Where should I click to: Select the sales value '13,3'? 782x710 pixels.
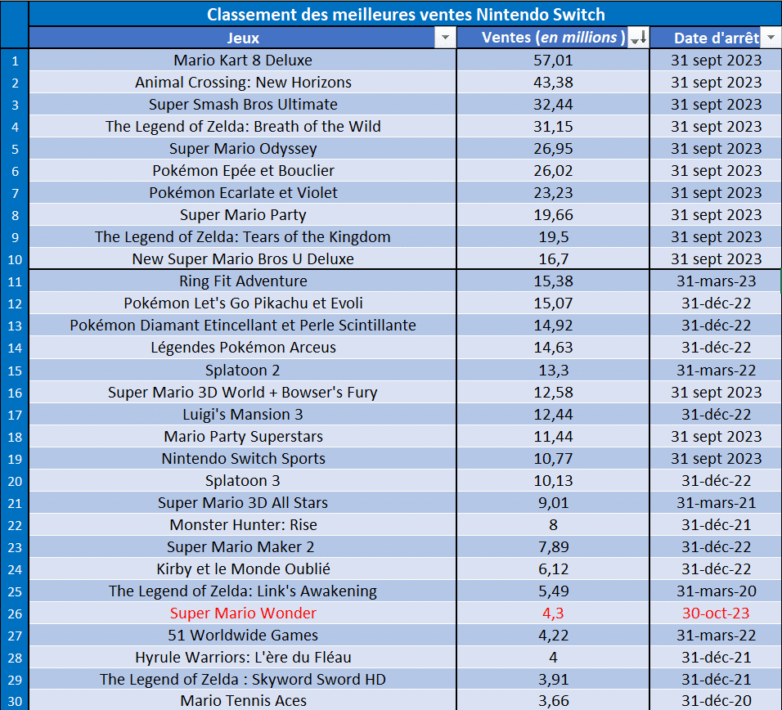pos(553,371)
